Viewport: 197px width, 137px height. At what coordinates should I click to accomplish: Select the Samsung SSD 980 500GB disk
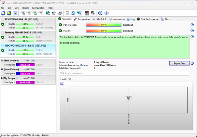[28, 37]
